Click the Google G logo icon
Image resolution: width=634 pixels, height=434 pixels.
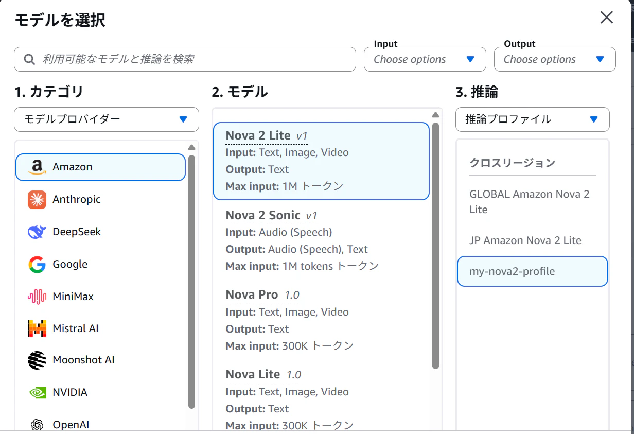coord(37,265)
